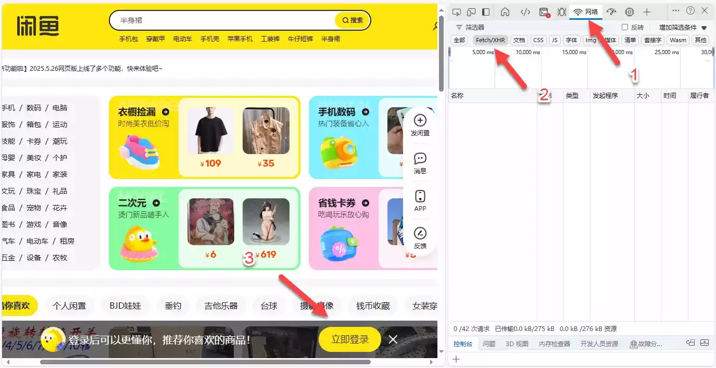Enable the CSS request type filter
Viewport: 716px width, 368px height.
538,40
